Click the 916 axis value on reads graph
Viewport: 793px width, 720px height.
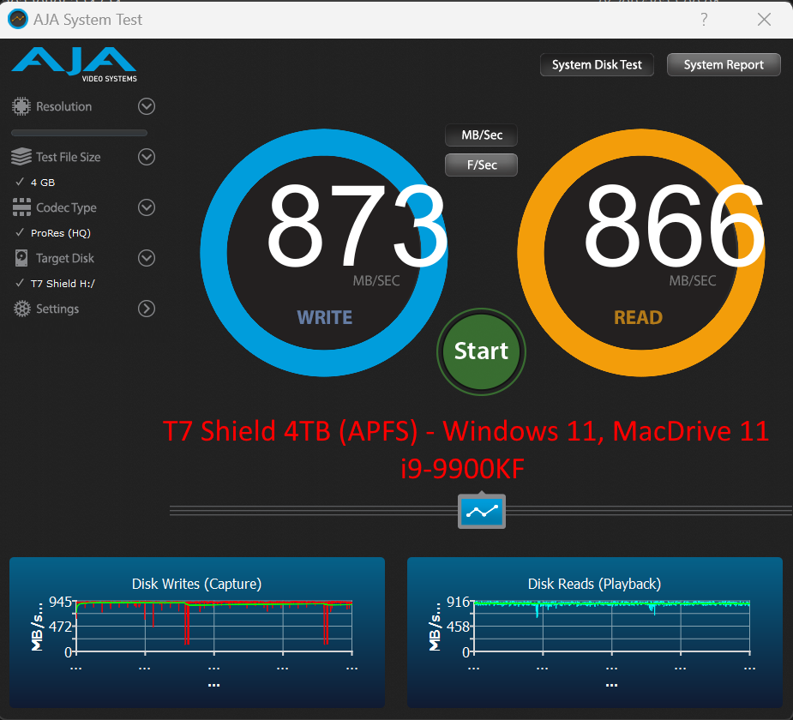(x=458, y=602)
